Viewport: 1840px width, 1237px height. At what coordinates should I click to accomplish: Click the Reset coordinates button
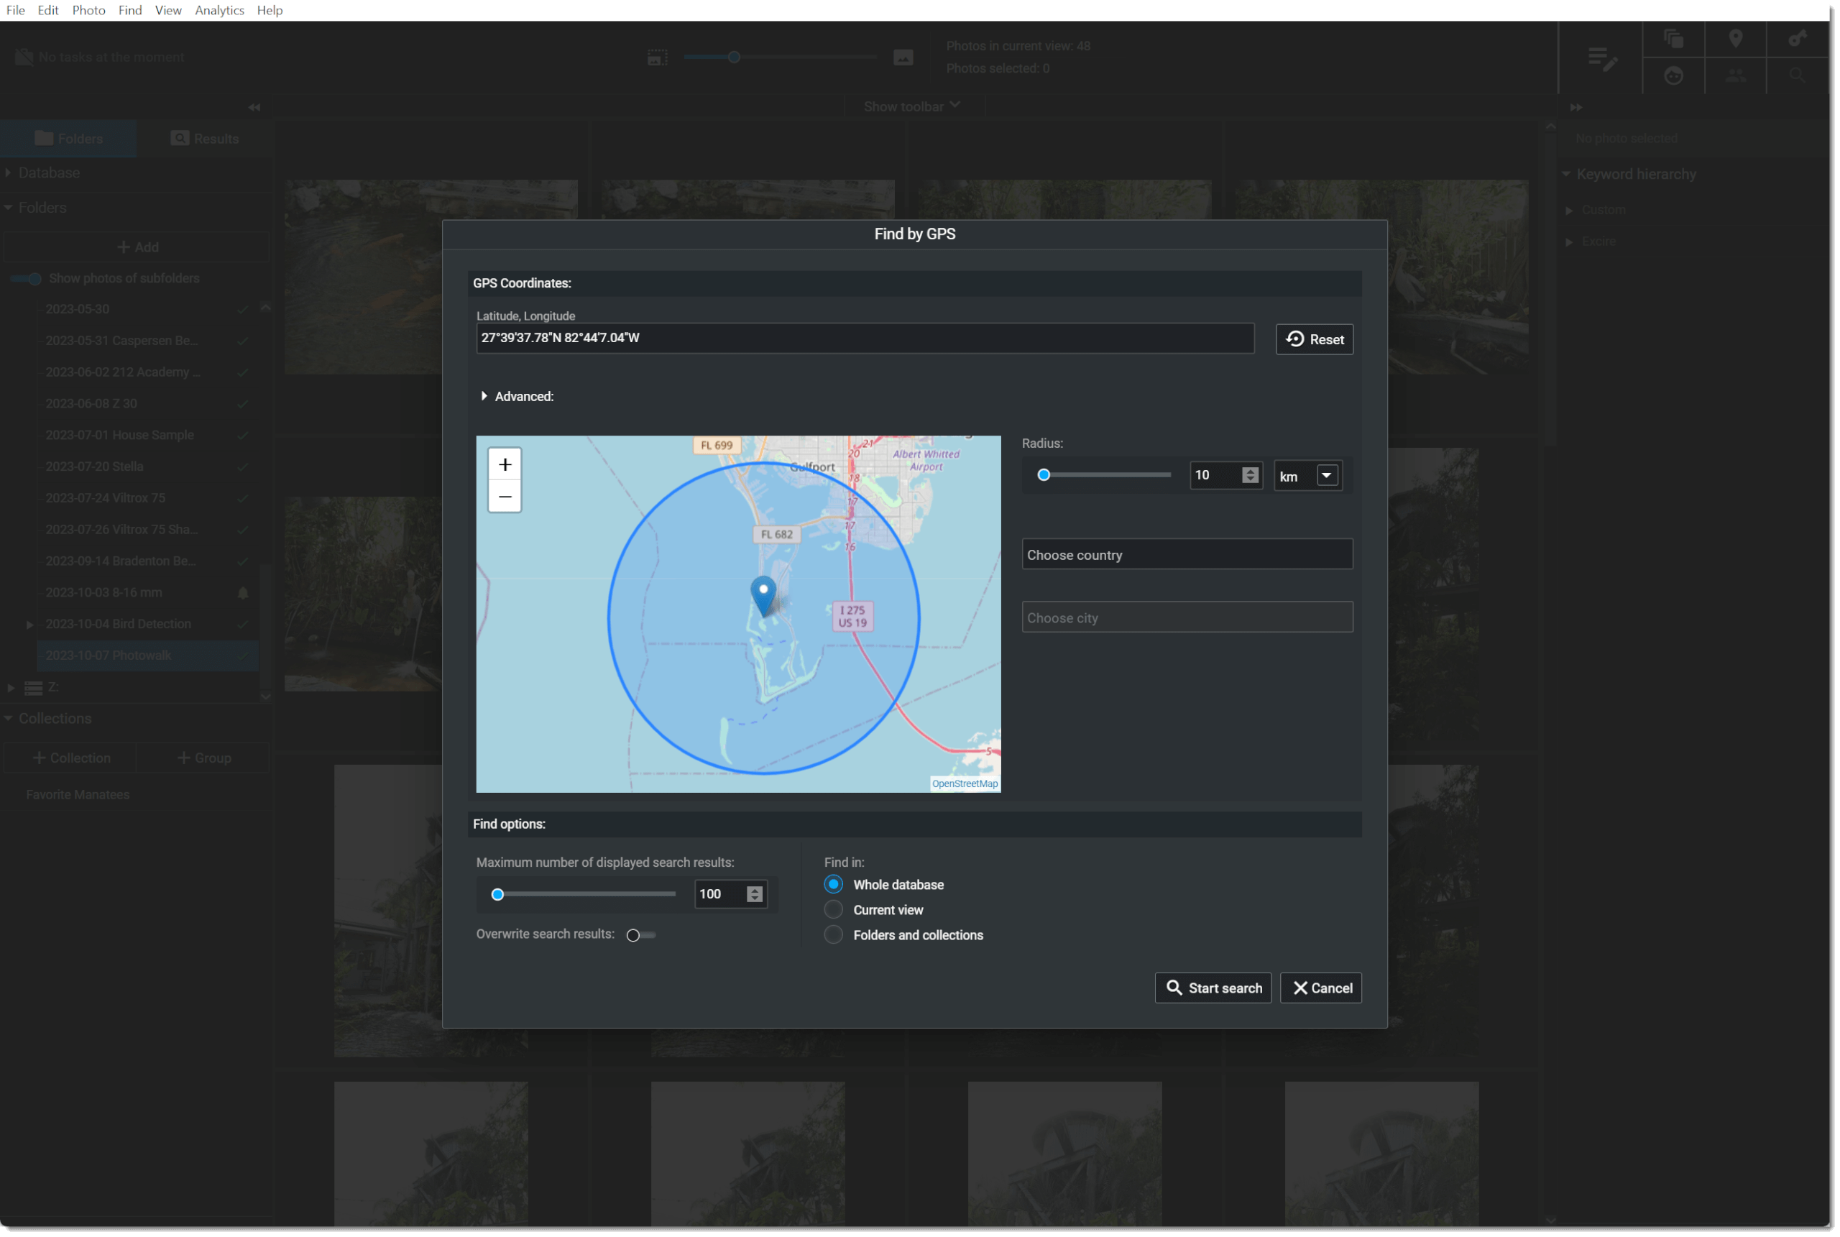click(1314, 339)
